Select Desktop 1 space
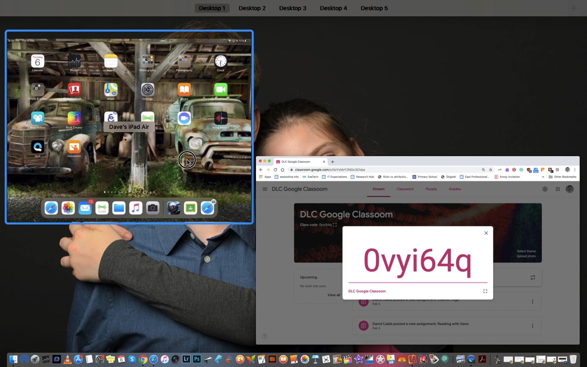587x367 pixels. point(212,8)
